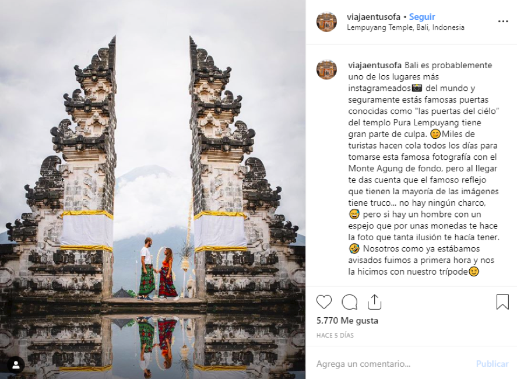Save the post with the bookmark icon

point(502,302)
